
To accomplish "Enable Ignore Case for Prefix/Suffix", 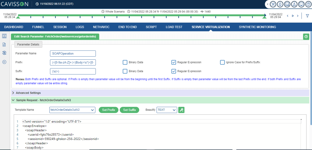I will (222, 62).
